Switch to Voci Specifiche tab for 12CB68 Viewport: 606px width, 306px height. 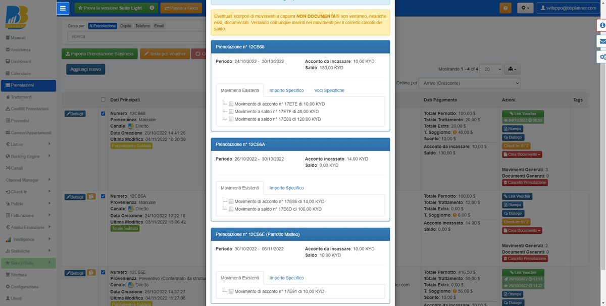[329, 90]
